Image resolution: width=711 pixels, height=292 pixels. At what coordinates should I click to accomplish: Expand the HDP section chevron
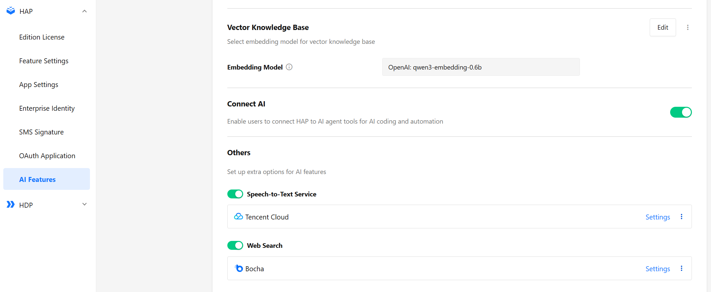[x=84, y=204]
